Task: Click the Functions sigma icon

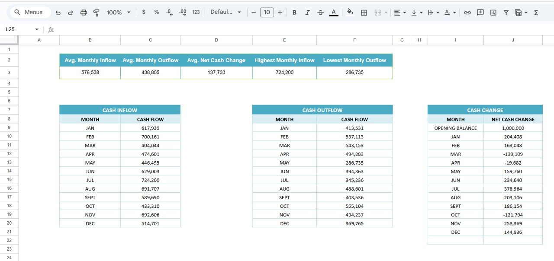Action: tap(536, 13)
